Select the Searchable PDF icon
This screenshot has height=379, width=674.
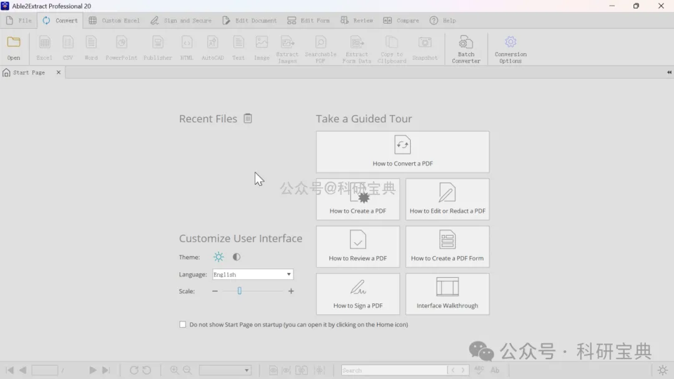[x=320, y=49]
